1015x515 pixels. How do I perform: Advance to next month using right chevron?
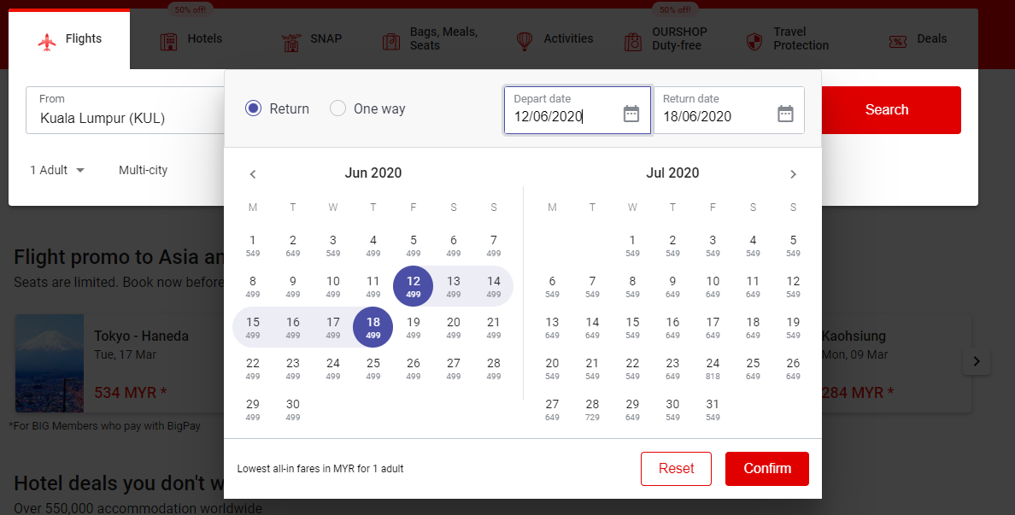pyautogui.click(x=793, y=174)
